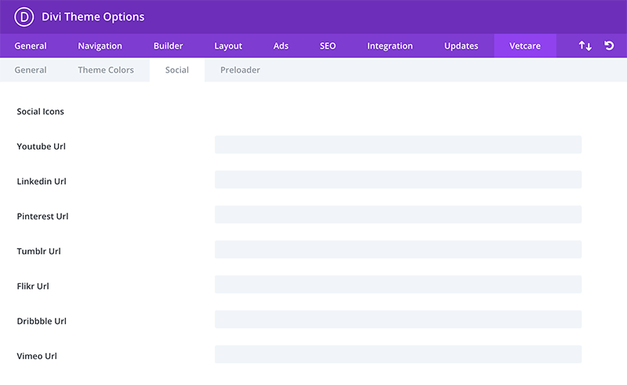Select the Social sub-tab
This screenshot has width=627, height=385.
[177, 70]
